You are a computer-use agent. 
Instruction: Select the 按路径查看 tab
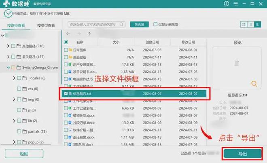point(16,25)
